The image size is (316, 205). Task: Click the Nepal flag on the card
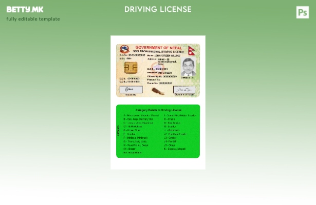tap(194, 50)
